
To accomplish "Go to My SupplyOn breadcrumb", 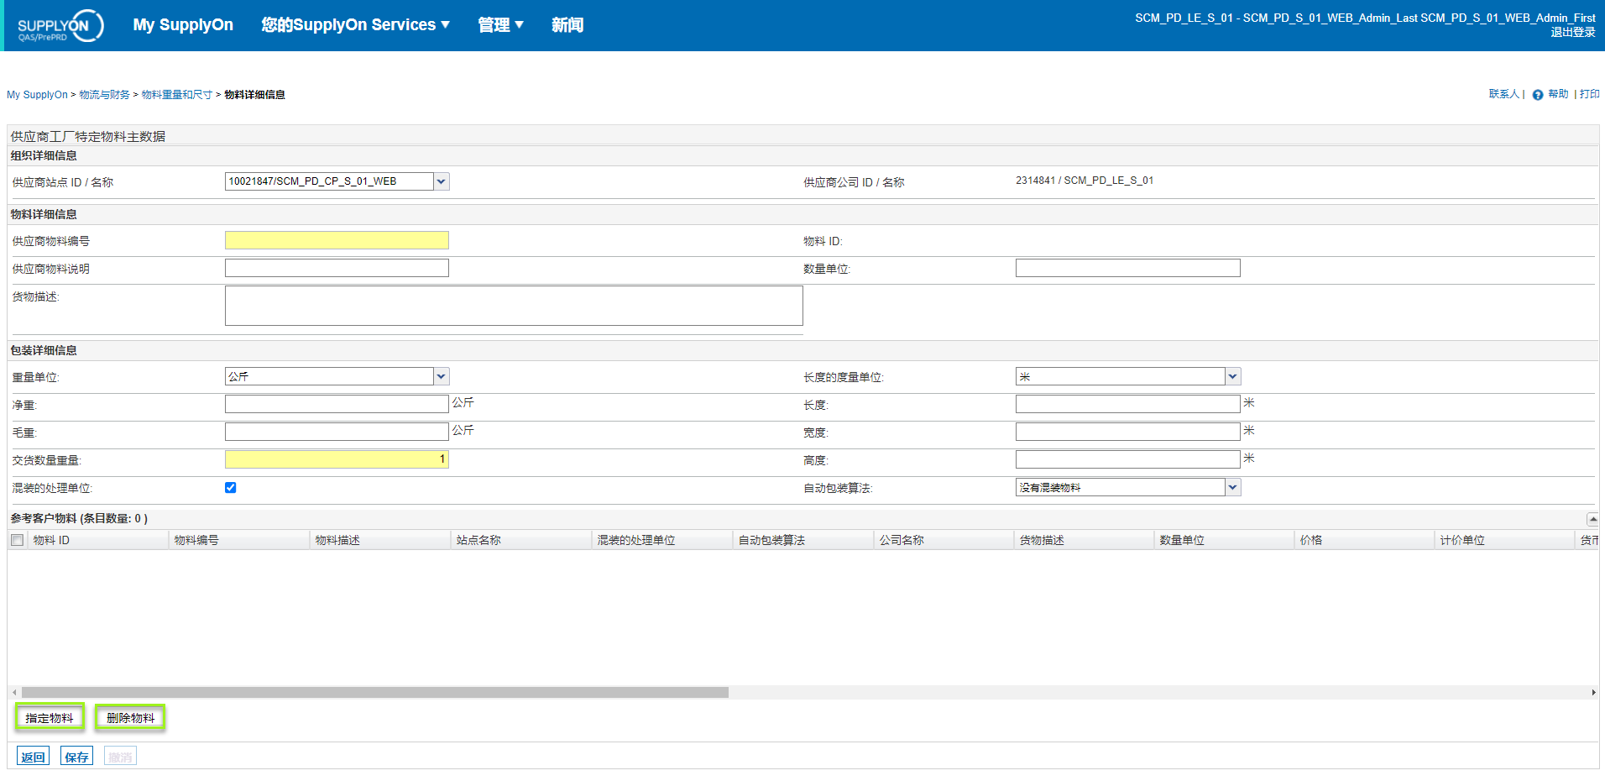I will pos(37,95).
